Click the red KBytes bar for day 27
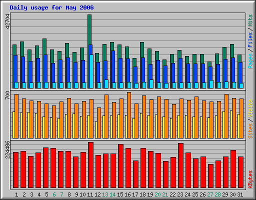 point(211,176)
